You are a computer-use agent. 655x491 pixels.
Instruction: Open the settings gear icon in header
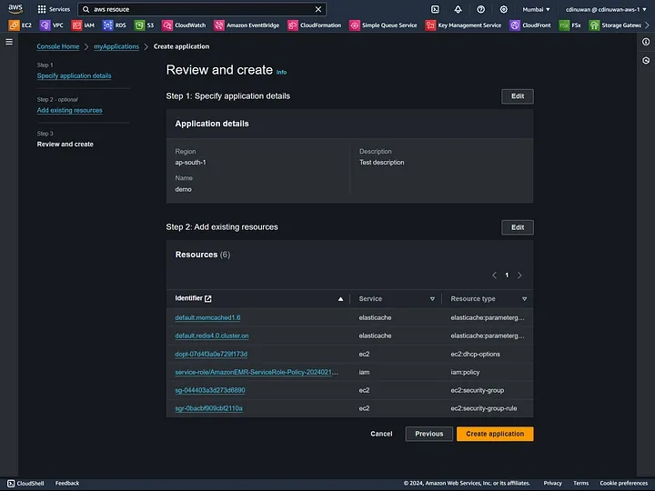click(504, 9)
